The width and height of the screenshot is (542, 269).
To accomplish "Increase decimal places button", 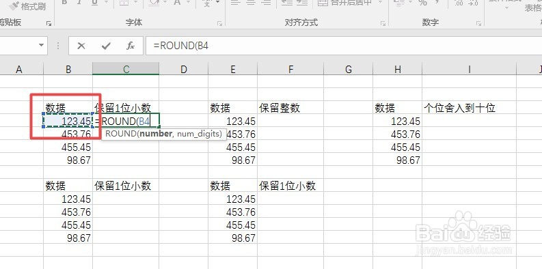I will click(x=459, y=3).
